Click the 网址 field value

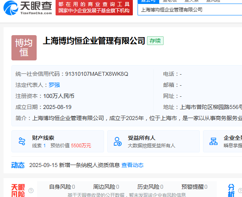point(181,96)
